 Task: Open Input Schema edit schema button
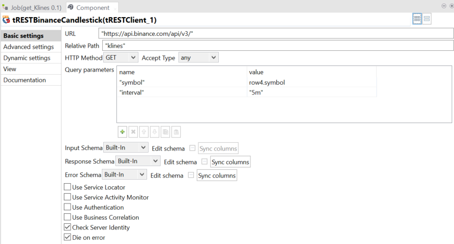(192, 148)
